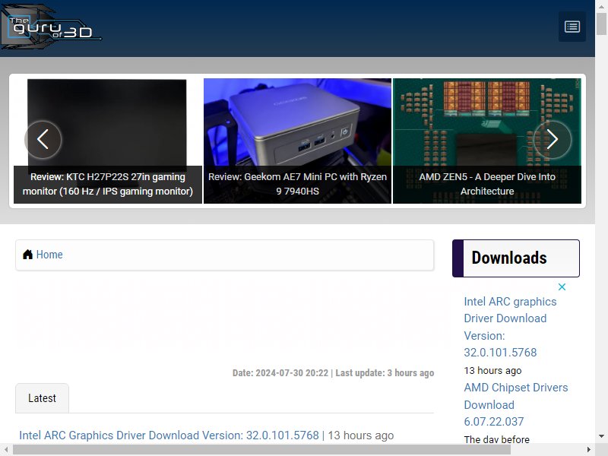Click the Guru of 3D logo
This screenshot has width=608, height=456.
coord(51,27)
